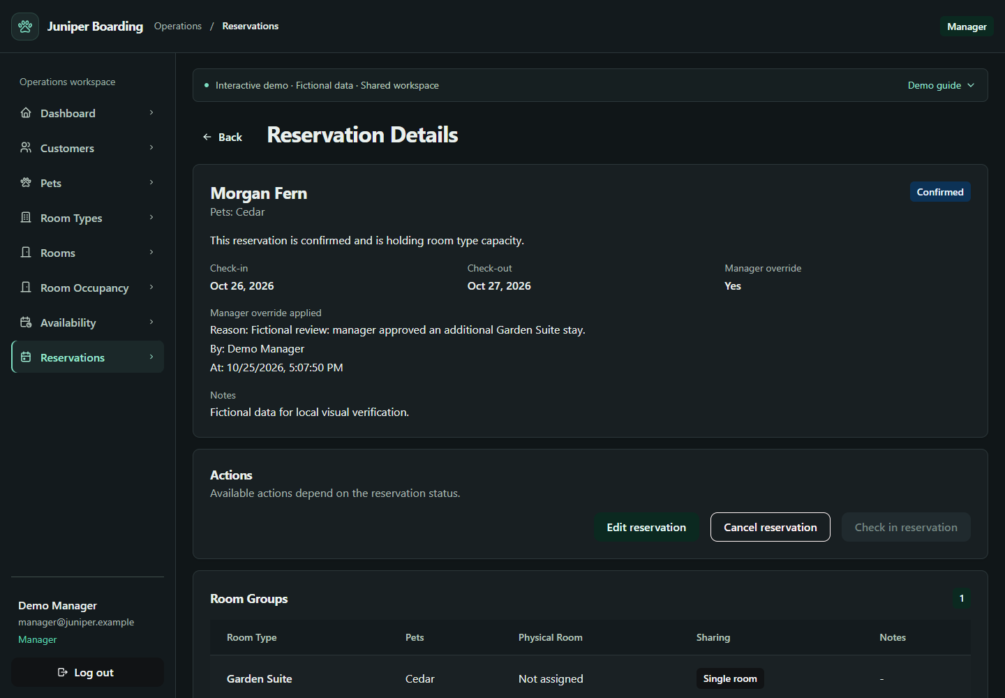Click Cancel reservation button
This screenshot has width=1005, height=698.
(770, 527)
